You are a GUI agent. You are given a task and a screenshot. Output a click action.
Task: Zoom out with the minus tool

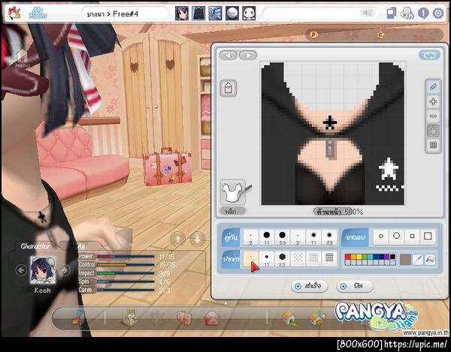(433, 116)
